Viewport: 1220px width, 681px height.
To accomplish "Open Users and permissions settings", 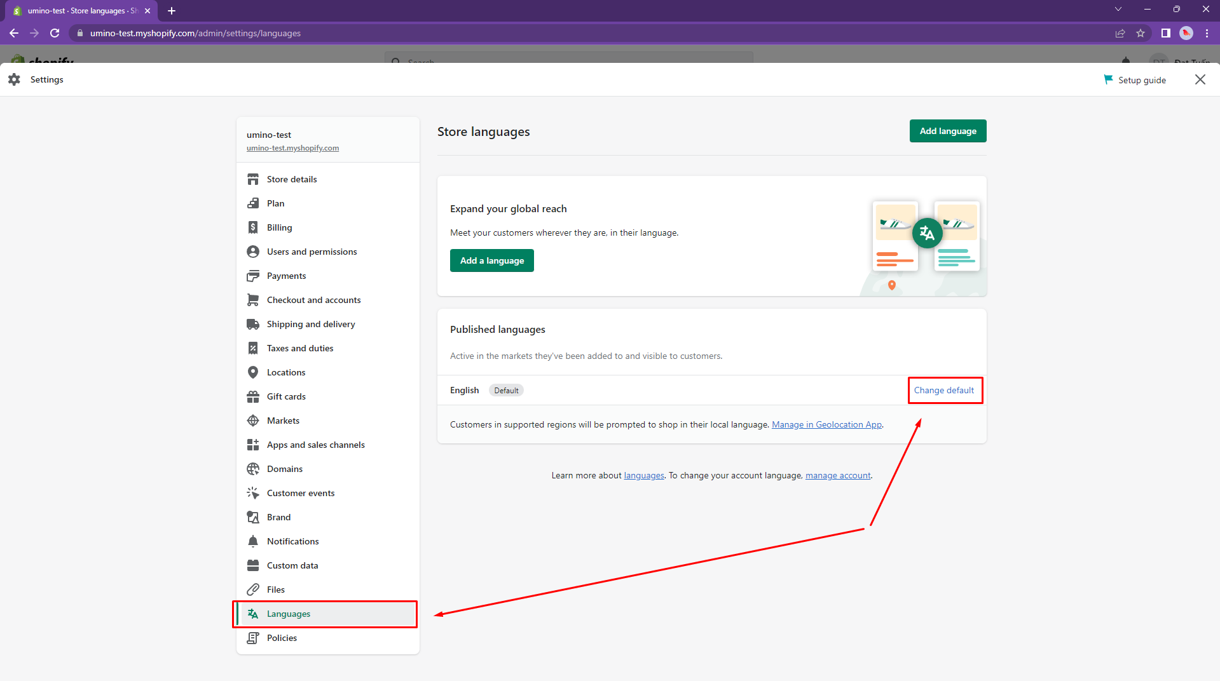I will (x=312, y=252).
